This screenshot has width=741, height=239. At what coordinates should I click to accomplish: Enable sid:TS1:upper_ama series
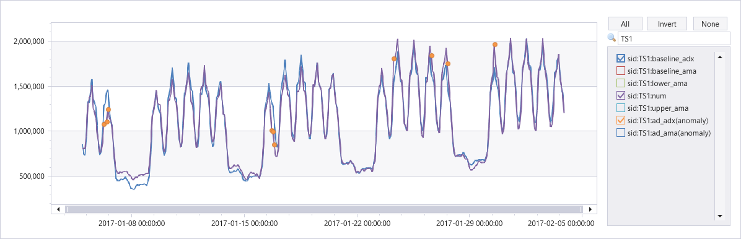pyautogui.click(x=621, y=108)
